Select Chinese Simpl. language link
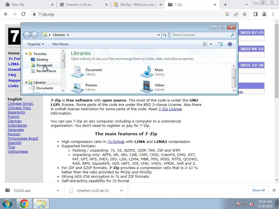 point(21,104)
